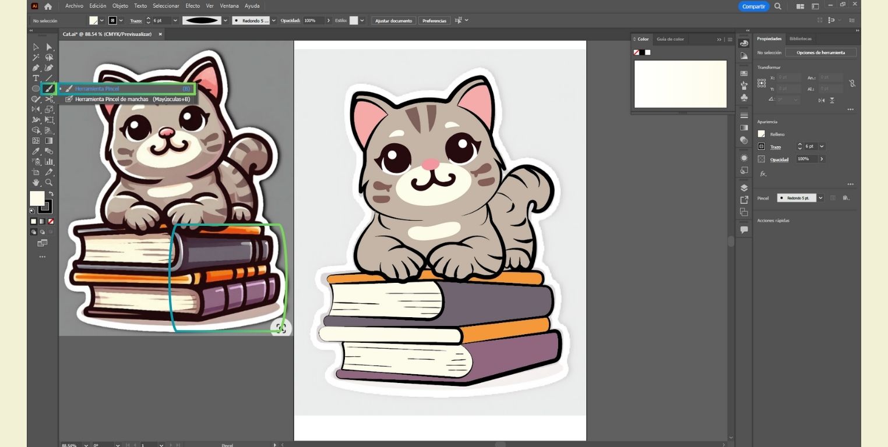
Task: Flip vertically in Transformar section
Action: (832, 100)
